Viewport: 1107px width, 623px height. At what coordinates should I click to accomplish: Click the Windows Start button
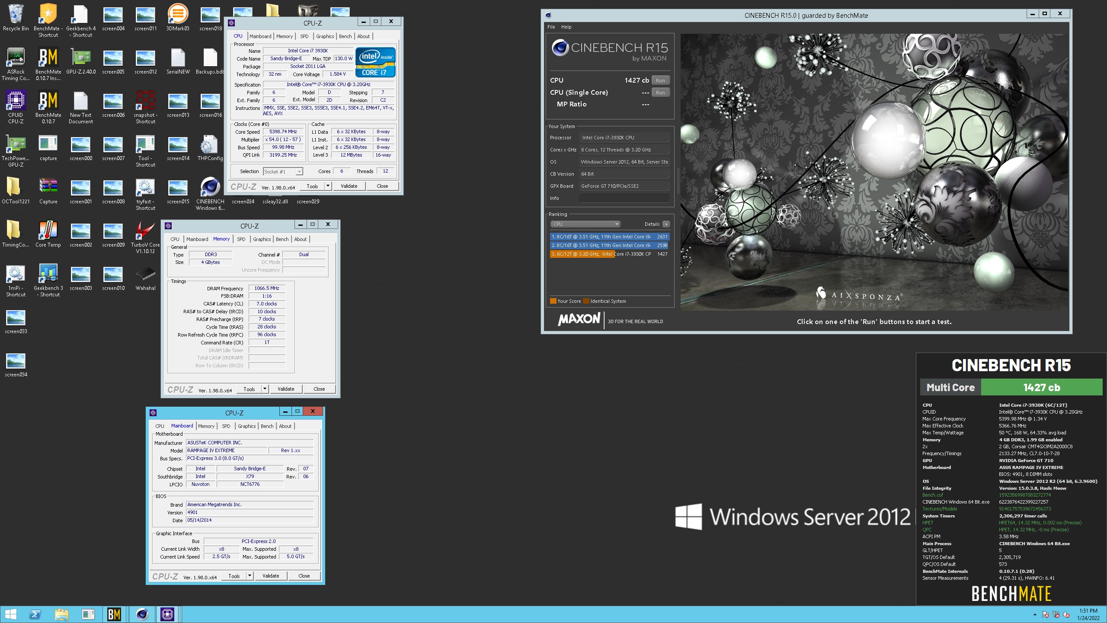[10, 614]
